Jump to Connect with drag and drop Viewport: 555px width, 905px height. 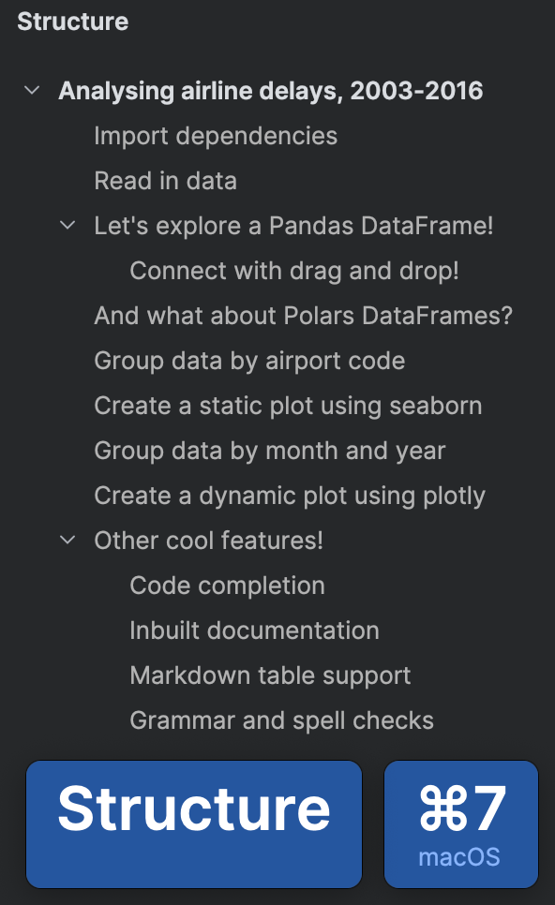click(294, 272)
